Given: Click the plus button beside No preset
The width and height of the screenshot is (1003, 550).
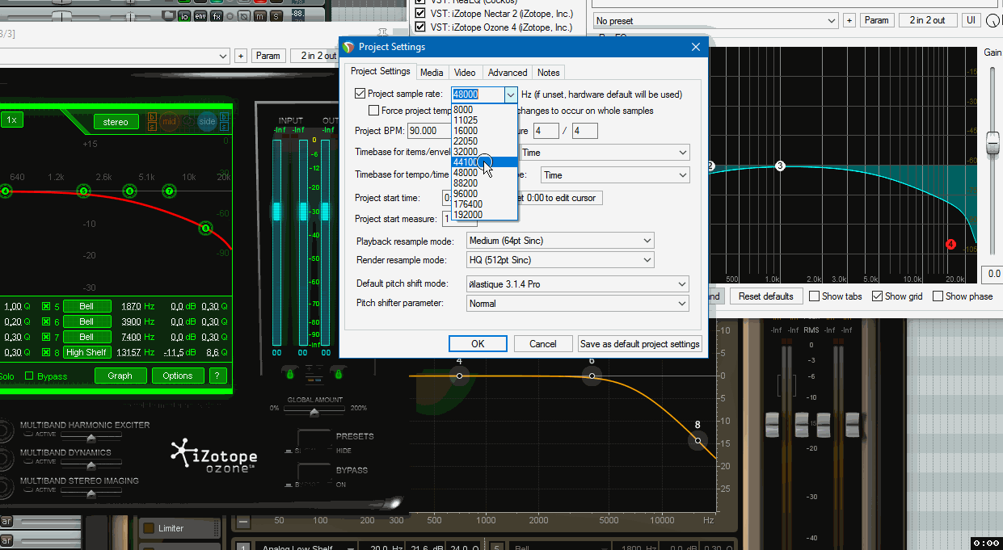Looking at the screenshot, I should (x=849, y=20).
